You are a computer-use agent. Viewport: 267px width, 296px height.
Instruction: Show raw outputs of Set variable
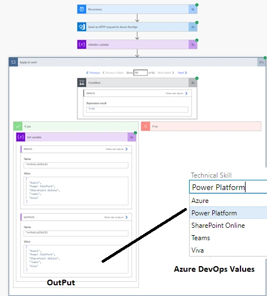coord(116,217)
